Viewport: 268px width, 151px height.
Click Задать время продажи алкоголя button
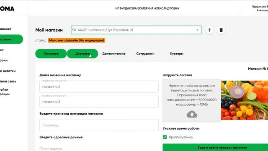(x=215, y=147)
